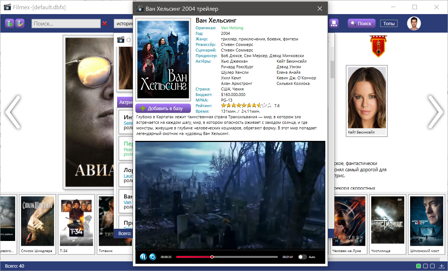Image resolution: width=448 pixels, height=271 pixels.
Task: Click the director name Стивен Соммерс
Action: pos(237,44)
